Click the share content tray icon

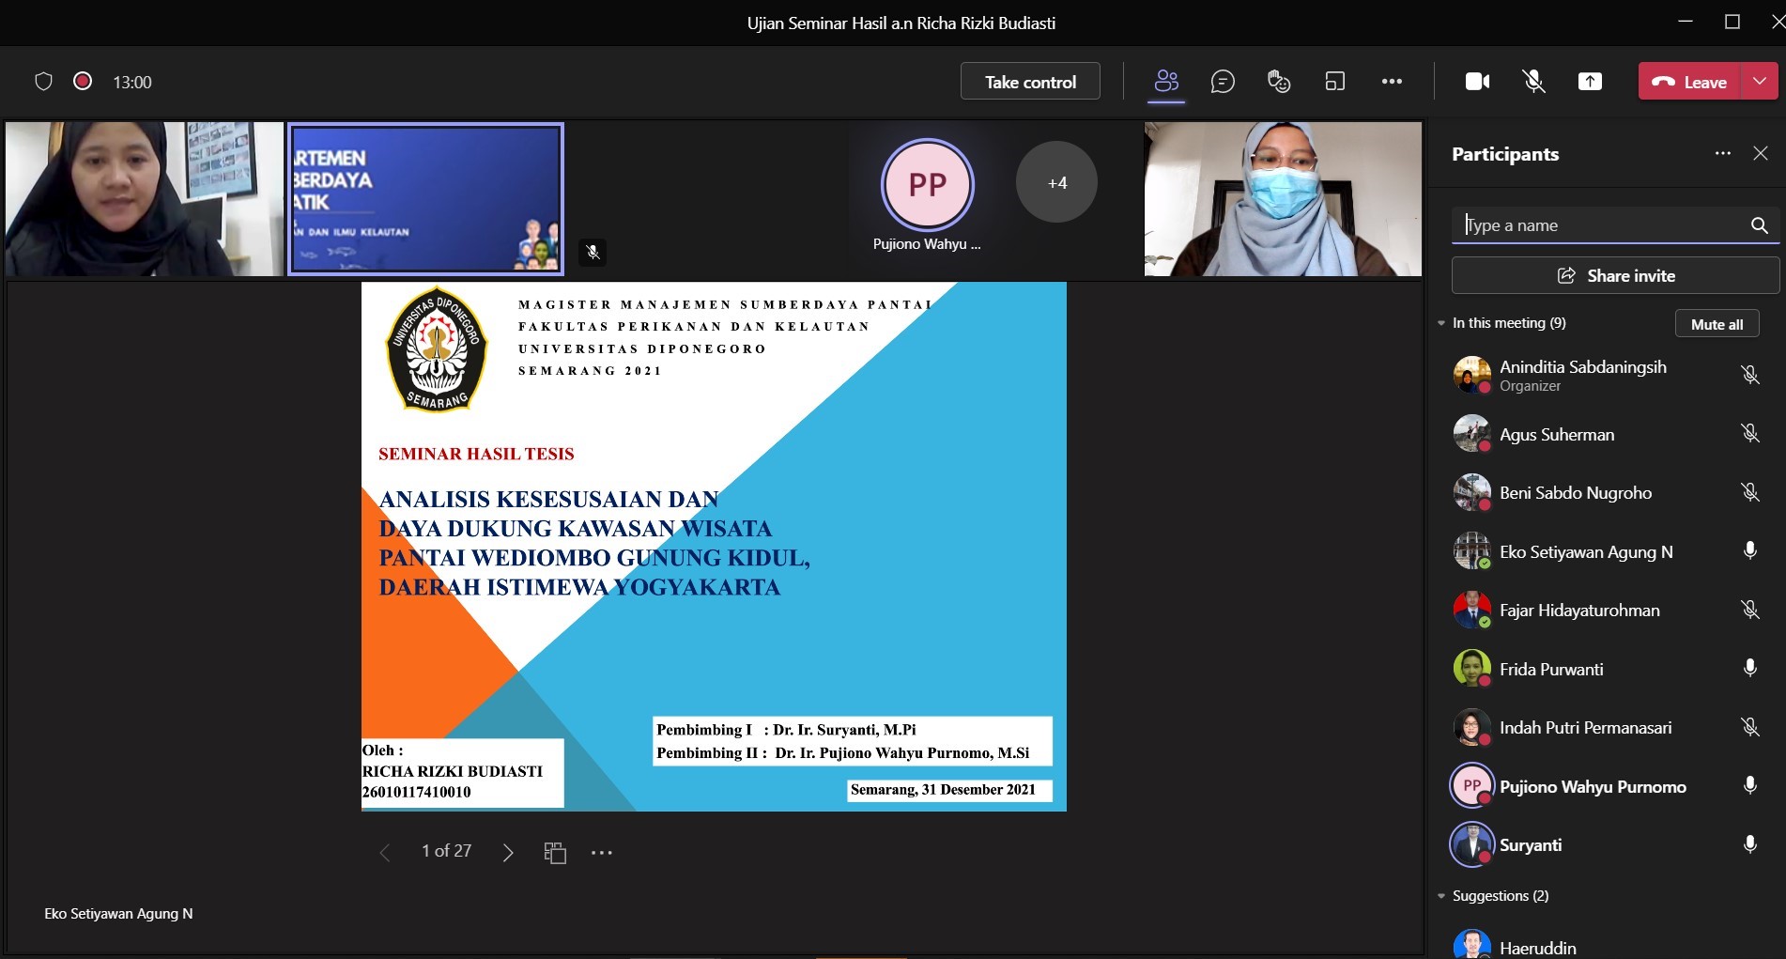(1590, 82)
